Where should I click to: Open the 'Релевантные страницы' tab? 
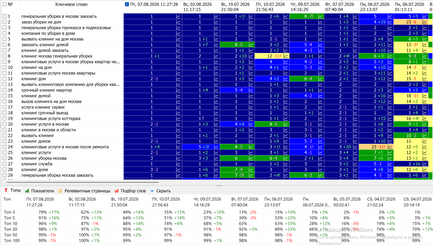point(84,191)
